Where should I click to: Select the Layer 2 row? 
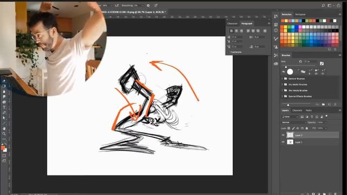(x=310, y=135)
